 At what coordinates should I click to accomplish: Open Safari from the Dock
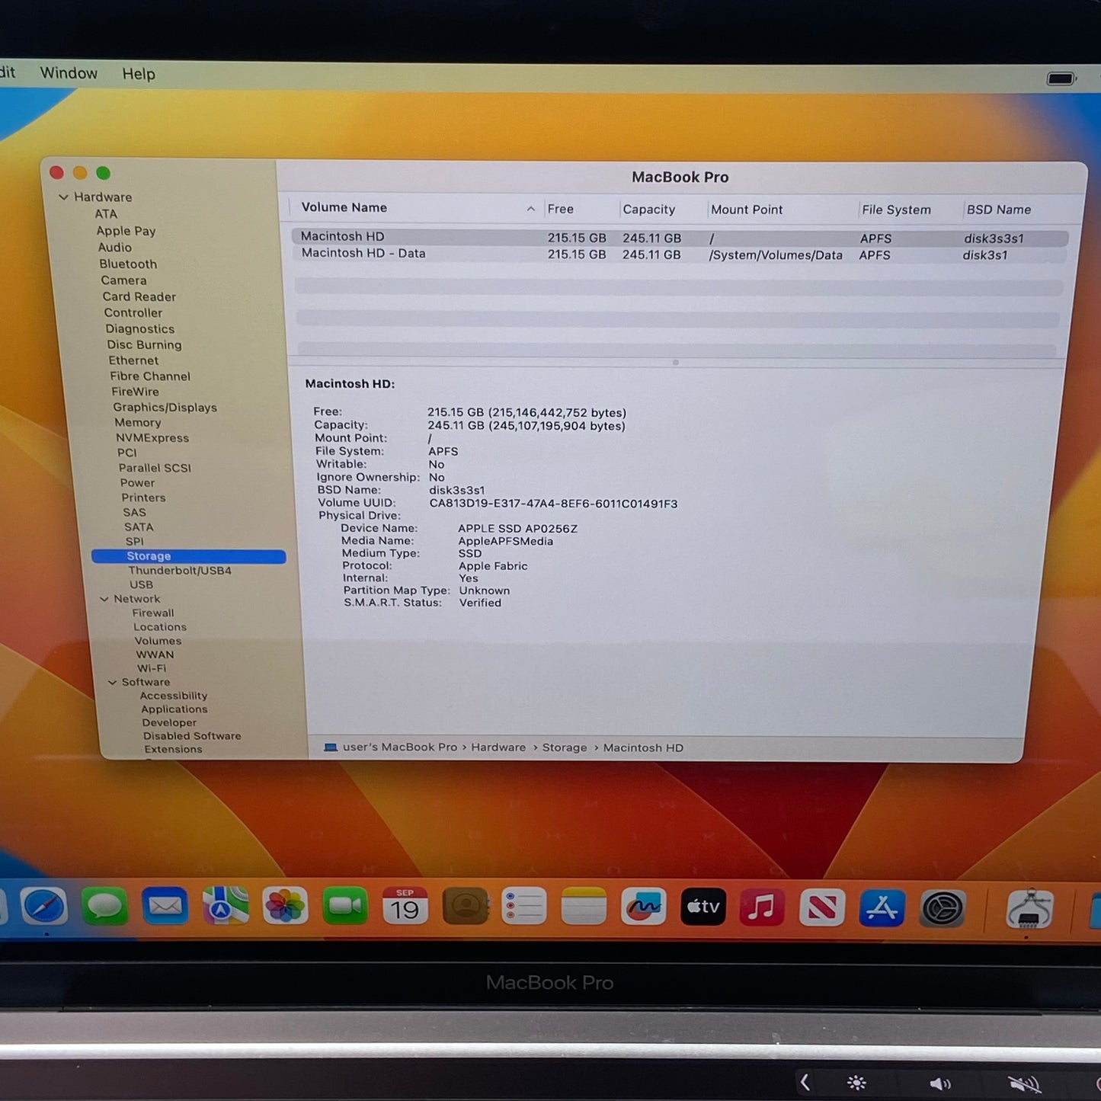[x=43, y=906]
